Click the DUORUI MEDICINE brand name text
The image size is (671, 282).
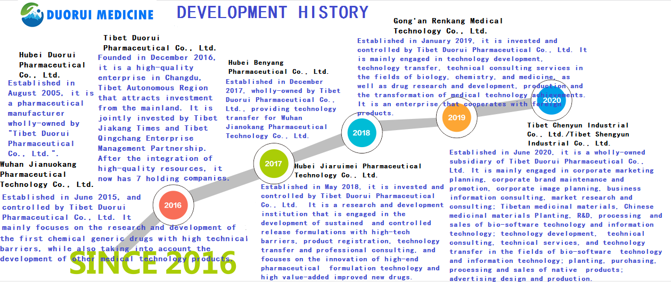click(x=100, y=15)
